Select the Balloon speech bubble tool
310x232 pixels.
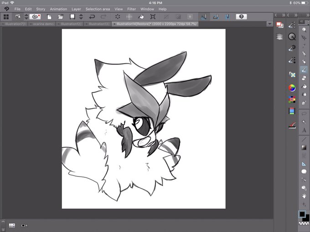(304, 171)
